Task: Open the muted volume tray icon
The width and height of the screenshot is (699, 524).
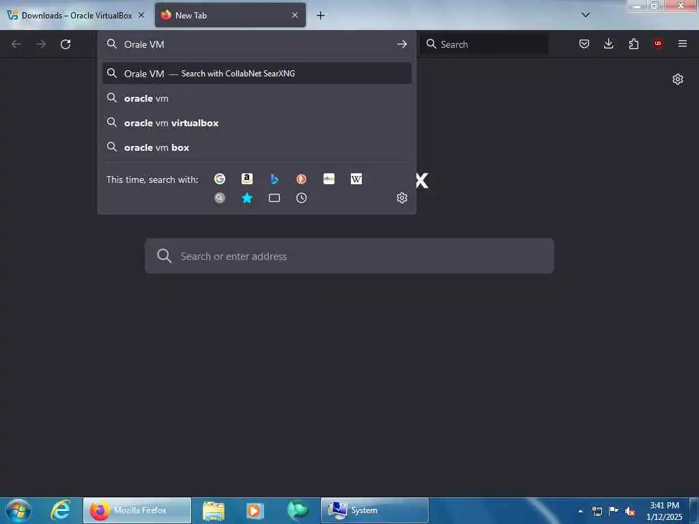Action: [630, 511]
